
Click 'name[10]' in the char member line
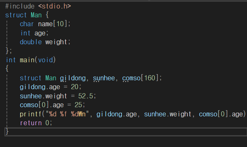(52, 24)
